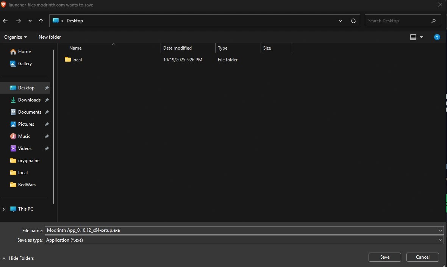Image resolution: width=447 pixels, height=267 pixels.
Task: Open Pictures in the sidebar
Action: tap(26, 124)
